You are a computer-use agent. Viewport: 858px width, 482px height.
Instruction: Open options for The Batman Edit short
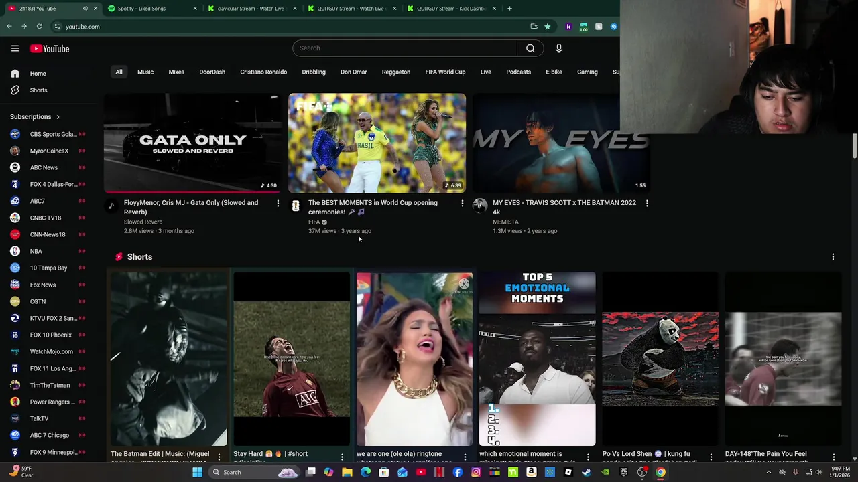(219, 457)
